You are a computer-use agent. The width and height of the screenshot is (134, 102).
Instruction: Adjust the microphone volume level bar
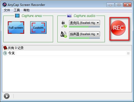click(85, 27)
